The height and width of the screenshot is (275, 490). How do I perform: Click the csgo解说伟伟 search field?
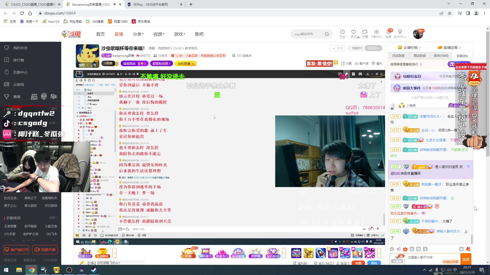pos(308,34)
